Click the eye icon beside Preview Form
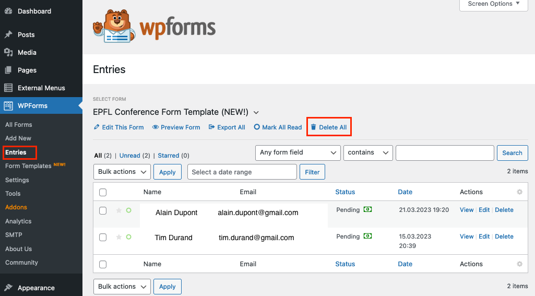535x296 pixels. pyautogui.click(x=155, y=127)
